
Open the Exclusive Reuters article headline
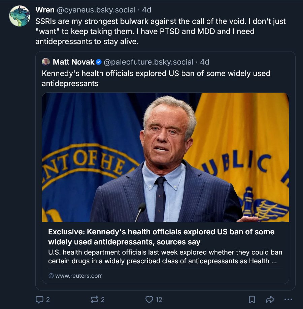(x=161, y=237)
